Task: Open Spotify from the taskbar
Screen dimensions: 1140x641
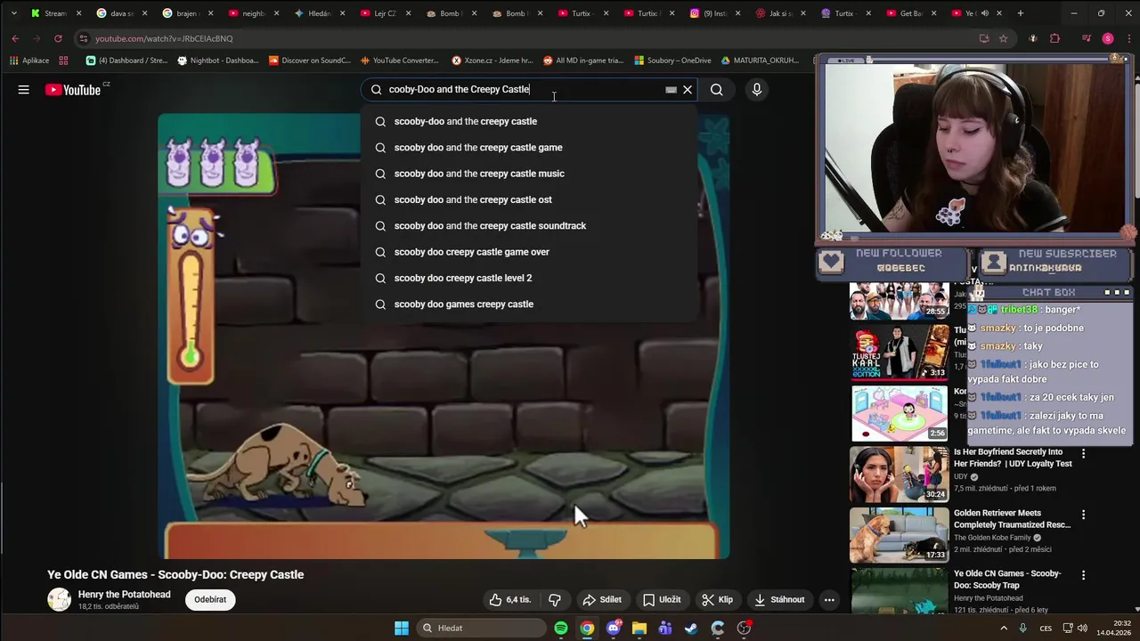Action: tap(561, 628)
